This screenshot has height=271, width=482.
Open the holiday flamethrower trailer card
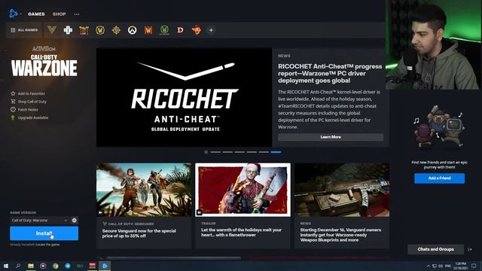pyautogui.click(x=243, y=206)
